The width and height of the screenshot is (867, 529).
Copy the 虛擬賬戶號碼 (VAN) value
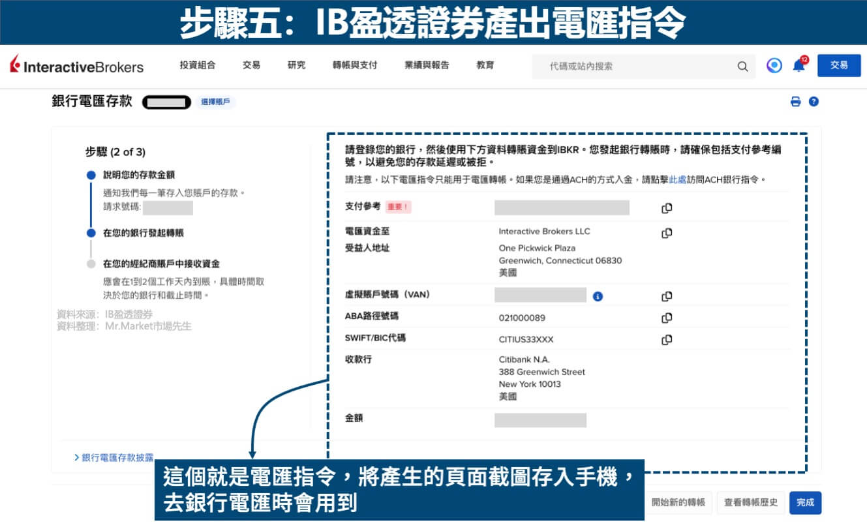pos(667,296)
